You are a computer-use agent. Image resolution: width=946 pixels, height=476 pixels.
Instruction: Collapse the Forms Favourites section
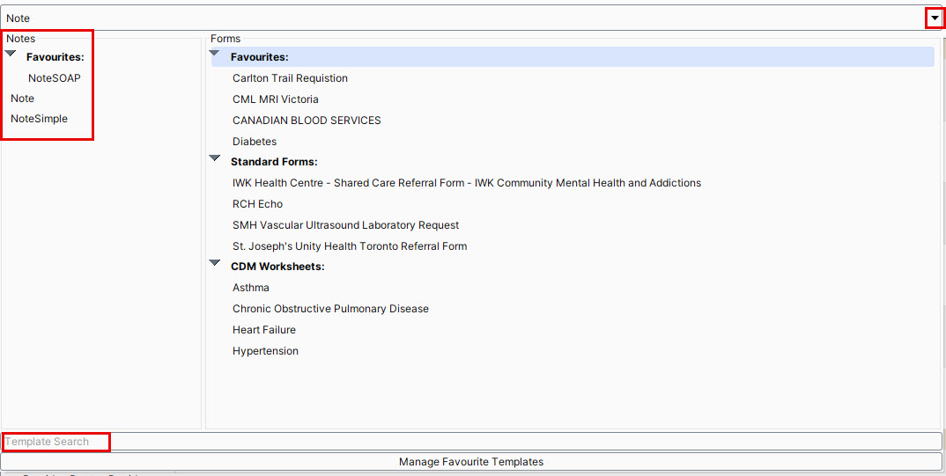click(215, 55)
